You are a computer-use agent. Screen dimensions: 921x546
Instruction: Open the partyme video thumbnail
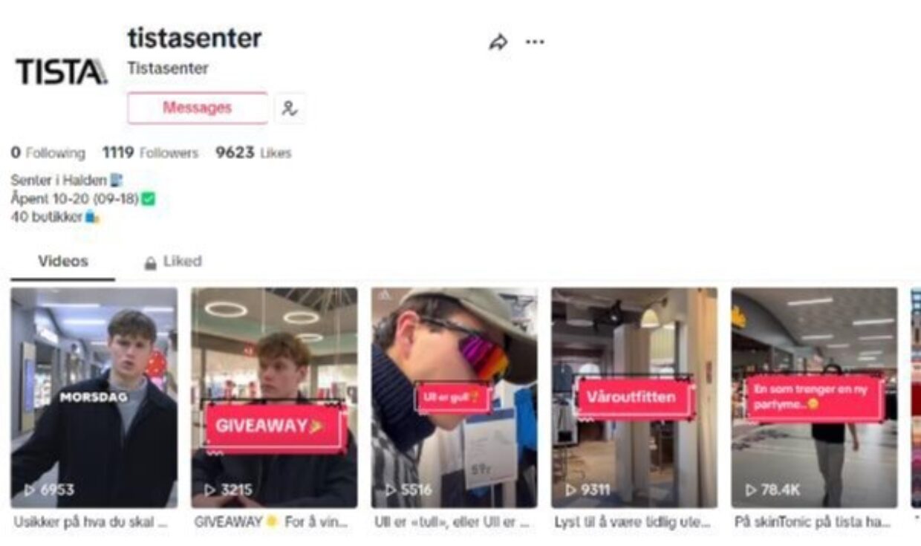point(814,397)
